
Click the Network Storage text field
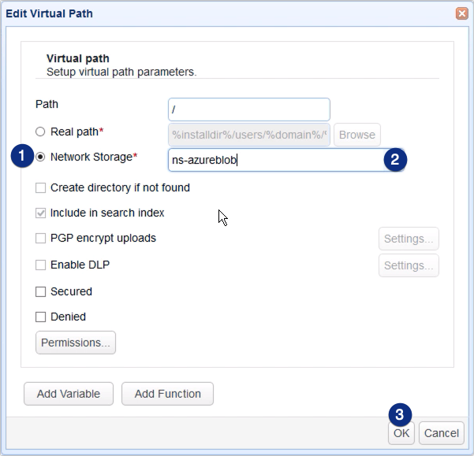(276, 160)
